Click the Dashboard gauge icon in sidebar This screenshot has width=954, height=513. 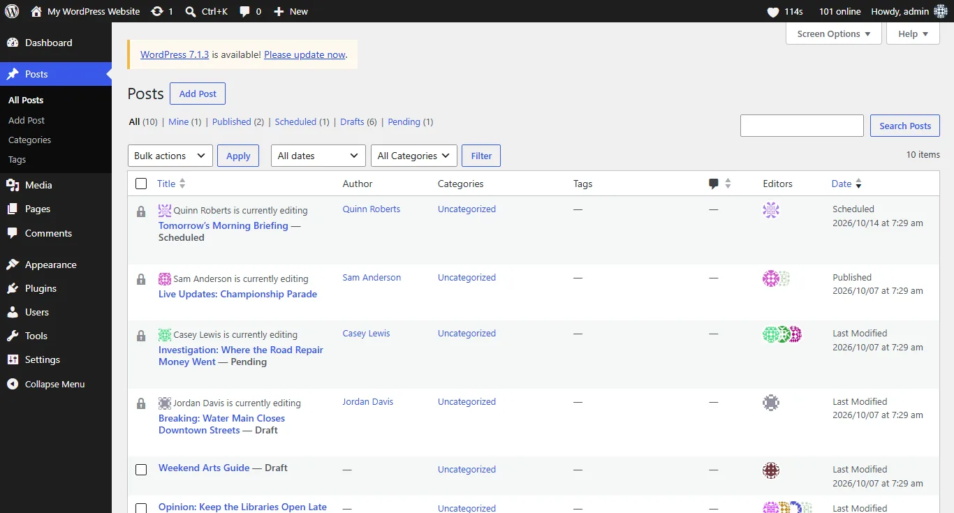[x=13, y=43]
